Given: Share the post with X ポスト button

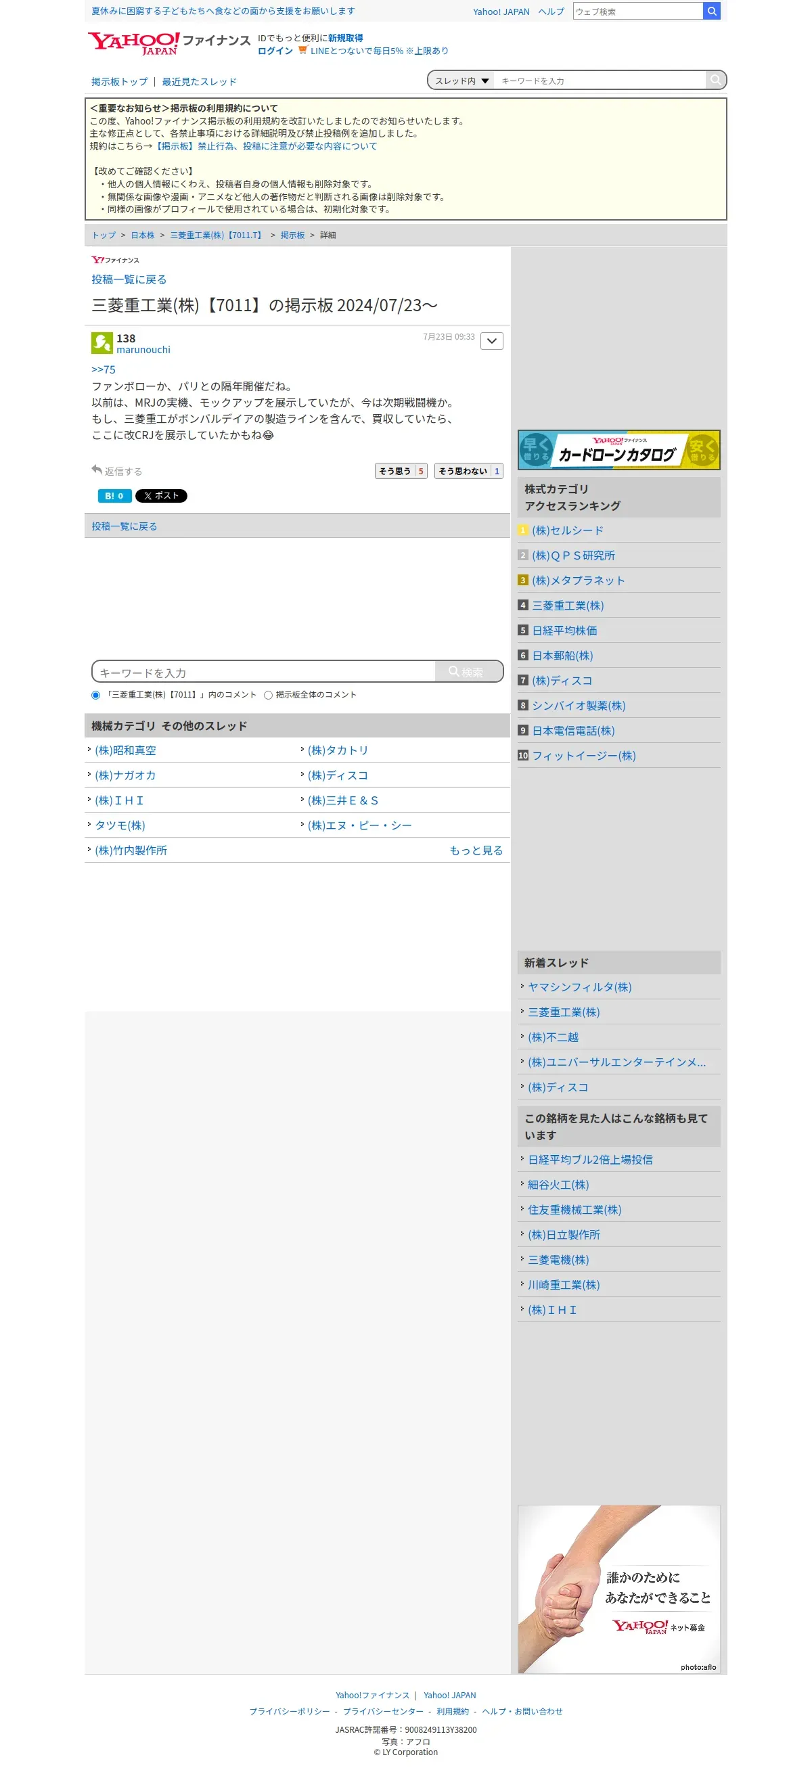Looking at the screenshot, I should (x=161, y=496).
